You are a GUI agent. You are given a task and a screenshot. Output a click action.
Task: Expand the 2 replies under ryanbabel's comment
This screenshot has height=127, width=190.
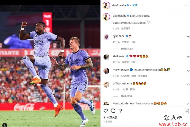click(x=127, y=49)
